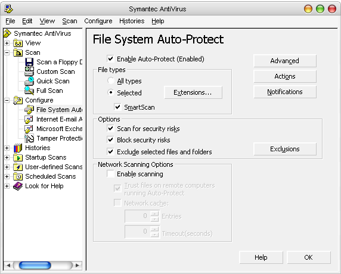The width and height of the screenshot is (341, 274).
Task: Select Quick Scan tree item text
Action: 53,81
